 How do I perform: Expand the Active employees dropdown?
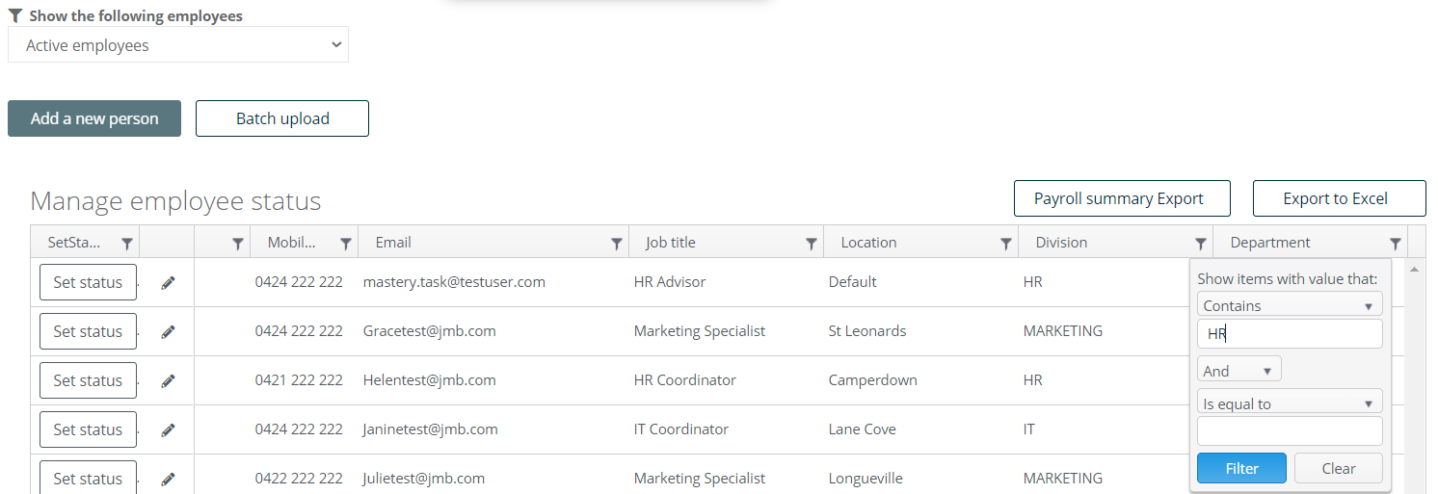178,44
